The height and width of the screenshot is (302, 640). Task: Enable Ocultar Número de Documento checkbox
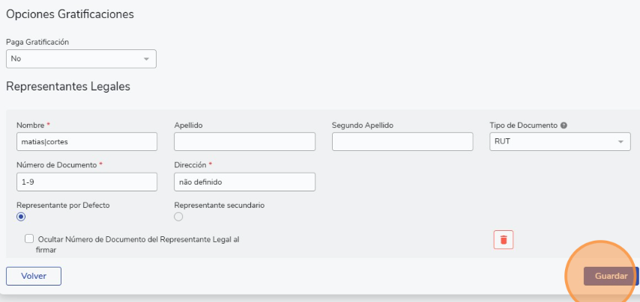coord(29,239)
